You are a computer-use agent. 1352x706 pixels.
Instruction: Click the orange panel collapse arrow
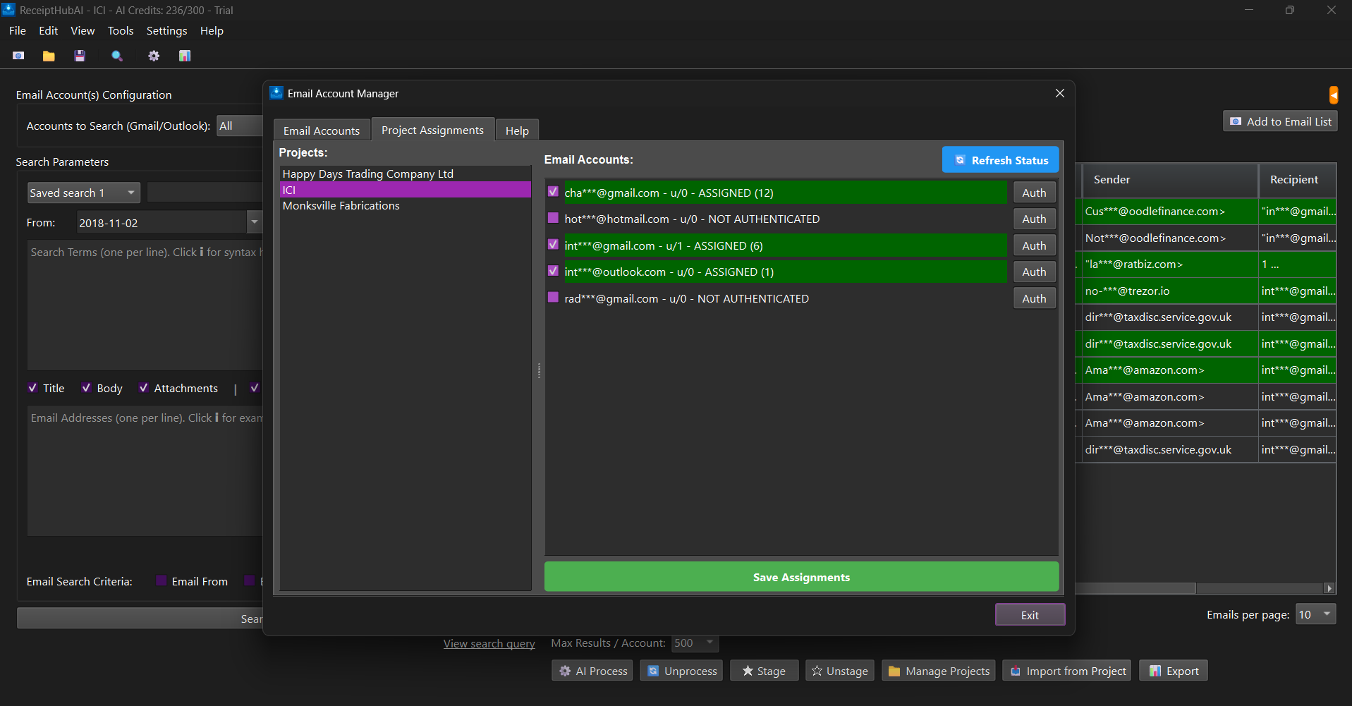[x=1333, y=95]
